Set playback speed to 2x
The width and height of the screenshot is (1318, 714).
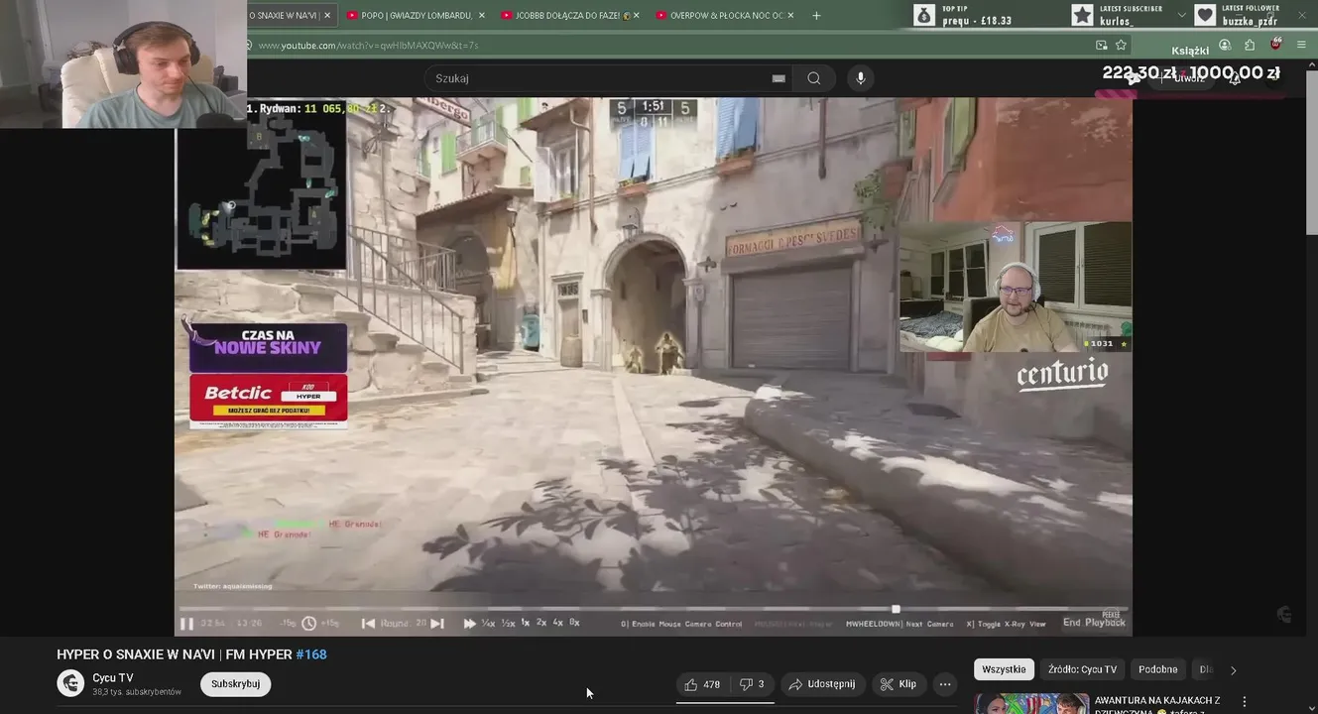(x=541, y=623)
